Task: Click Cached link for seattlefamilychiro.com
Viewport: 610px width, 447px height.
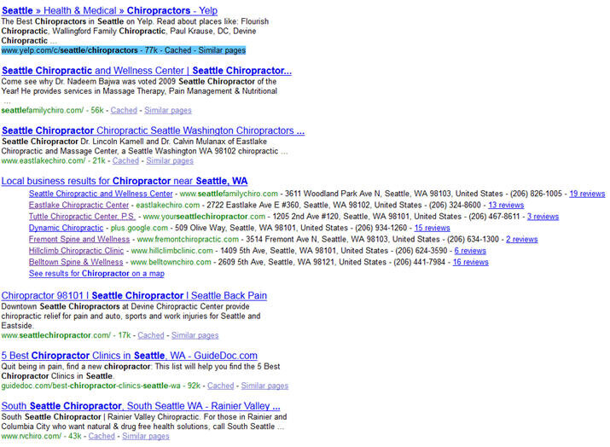Action: click(124, 110)
